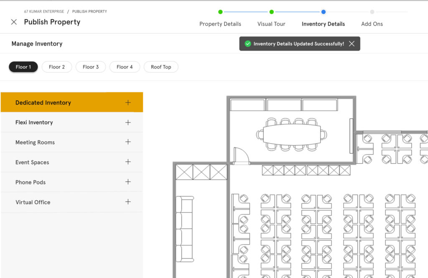
Task: Expand Meeting Rooms with plus icon
Action: click(x=128, y=142)
